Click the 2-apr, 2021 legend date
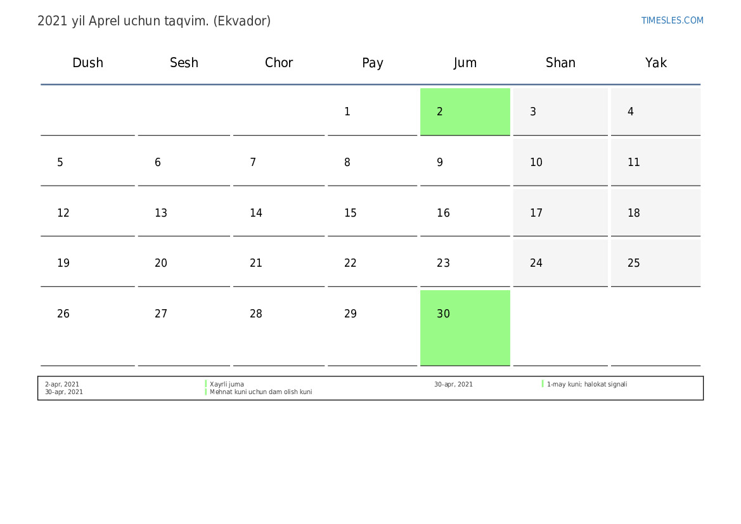This screenshot has height=524, width=741. coord(62,384)
